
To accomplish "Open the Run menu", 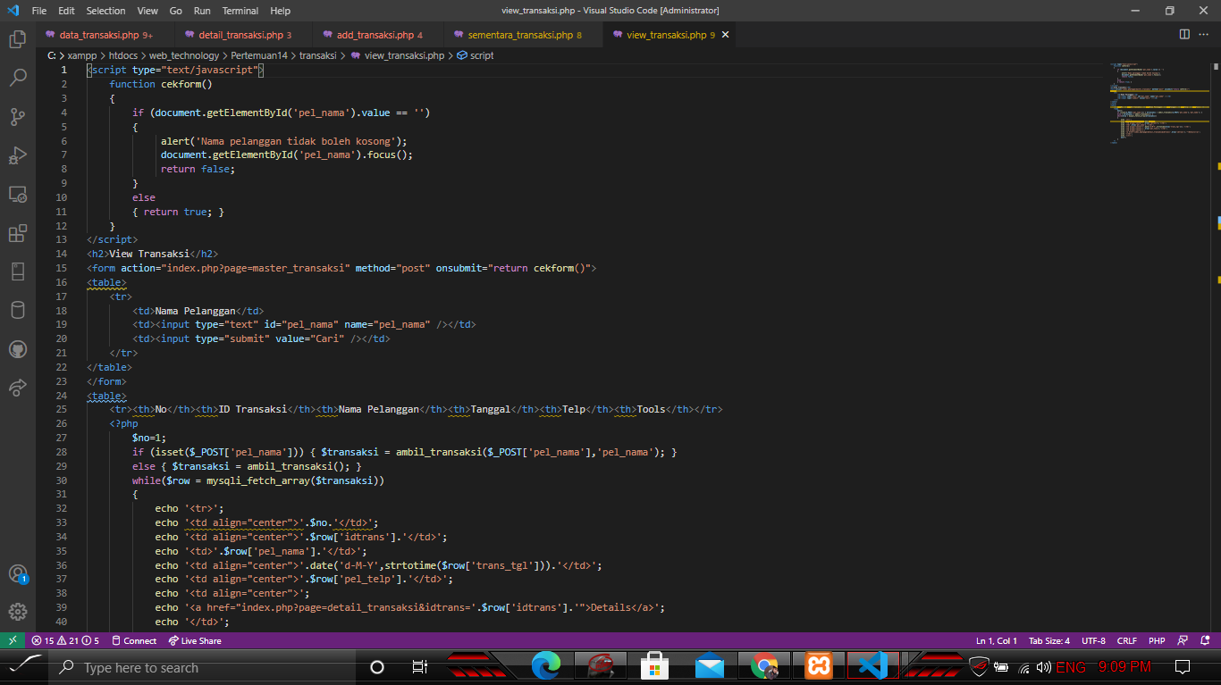I will [202, 11].
